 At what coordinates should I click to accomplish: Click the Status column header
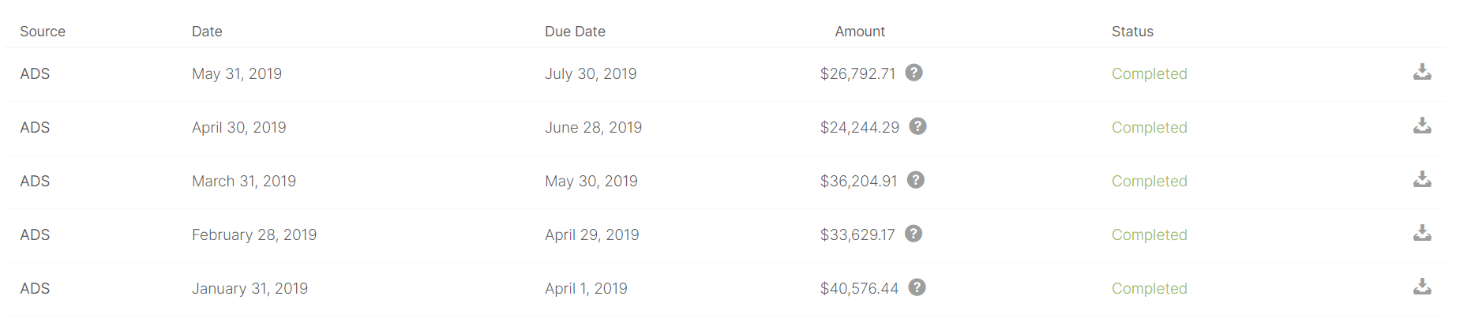point(1132,32)
